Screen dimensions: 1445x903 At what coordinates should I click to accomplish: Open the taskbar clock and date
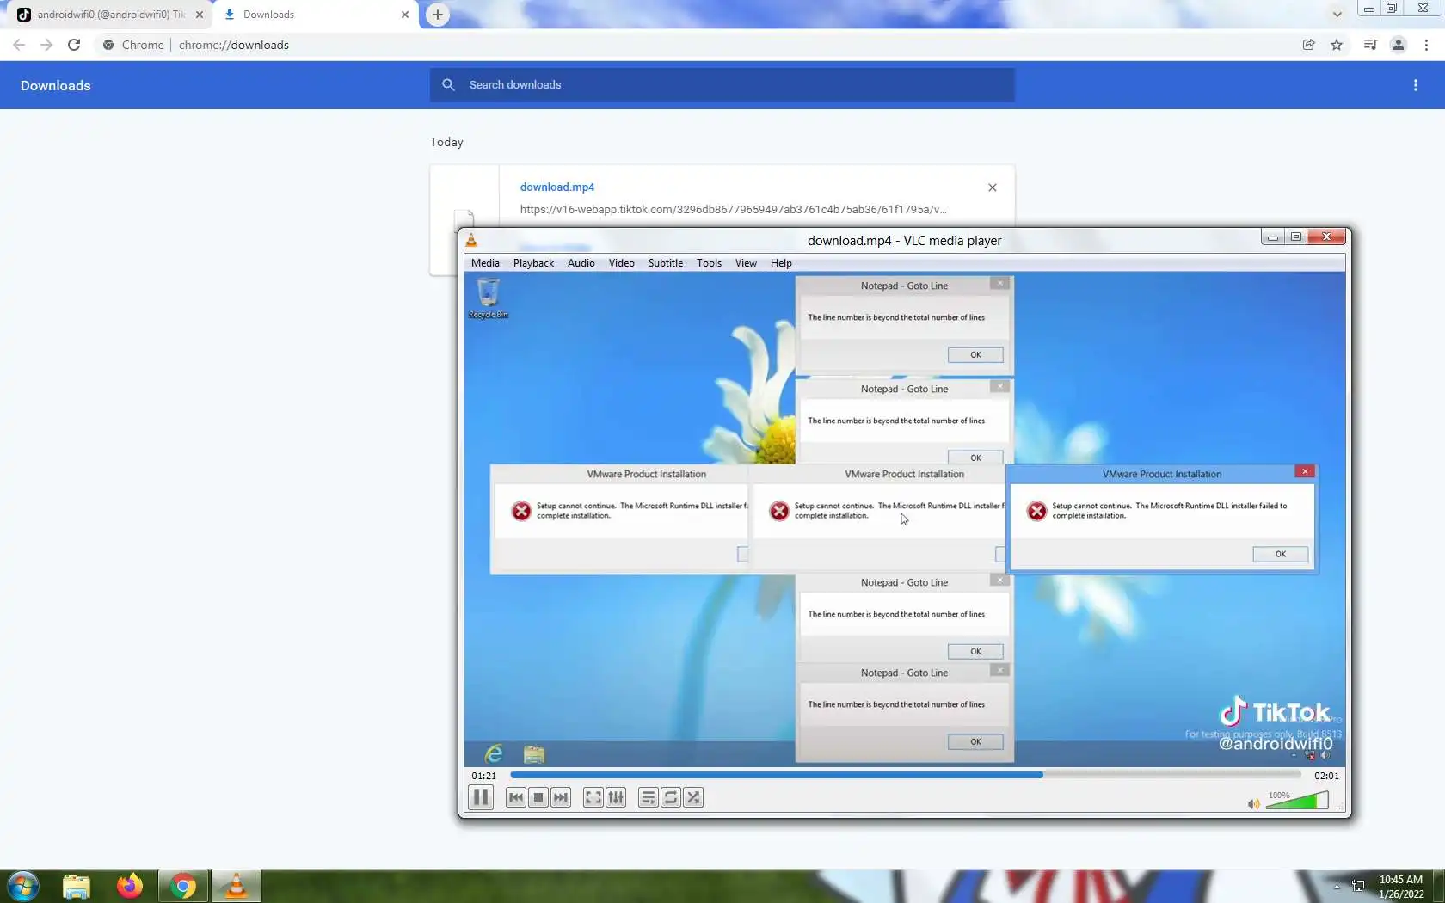pyautogui.click(x=1401, y=887)
